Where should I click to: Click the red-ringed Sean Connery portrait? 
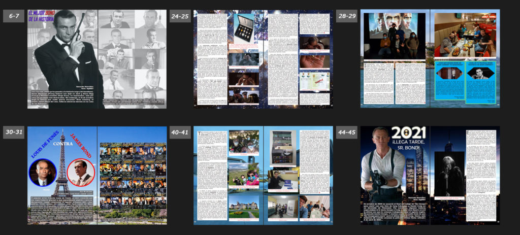[81, 173]
